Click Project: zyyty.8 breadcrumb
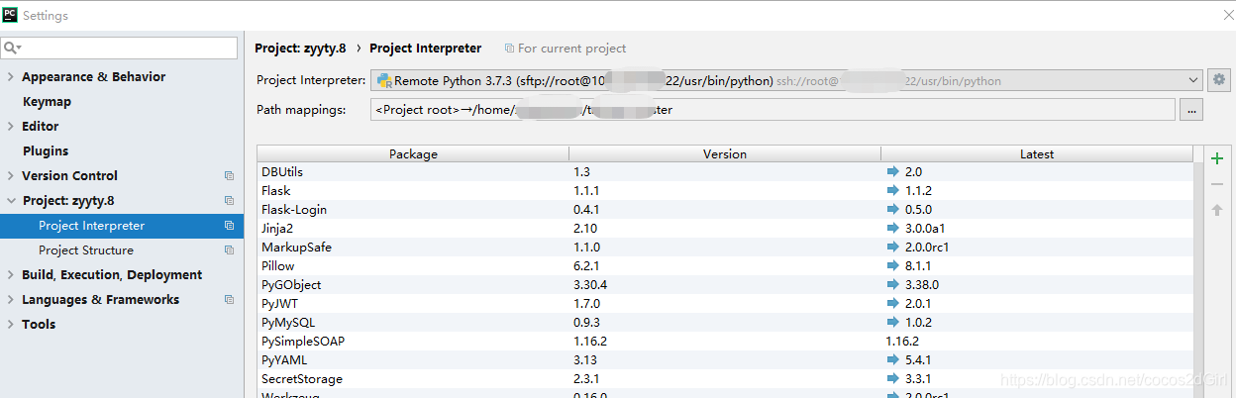This screenshot has height=398, width=1236. (300, 48)
